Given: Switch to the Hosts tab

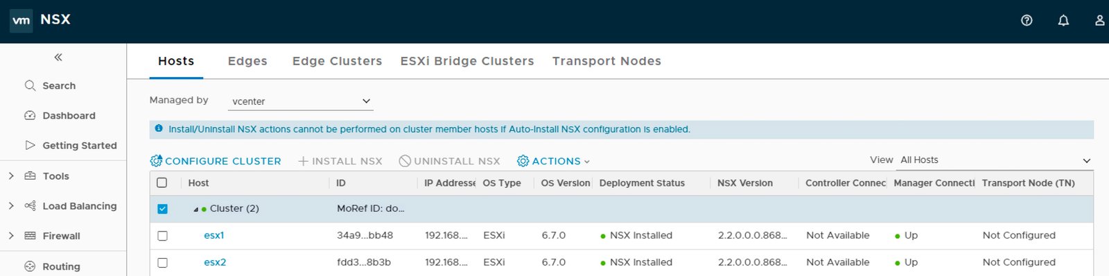Looking at the screenshot, I should click(176, 61).
